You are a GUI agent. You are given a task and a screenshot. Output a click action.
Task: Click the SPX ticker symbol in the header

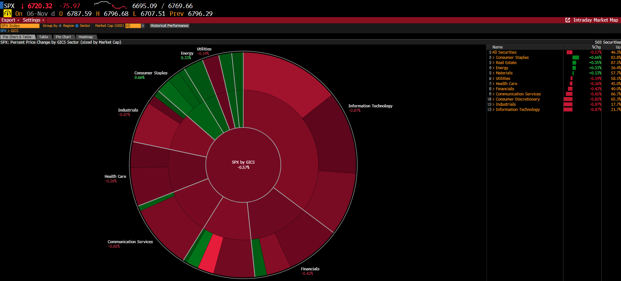click(9, 6)
